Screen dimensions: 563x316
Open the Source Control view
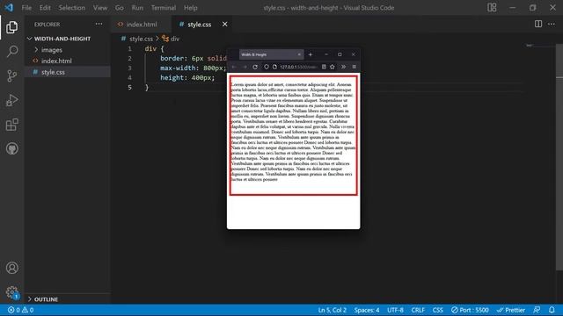(11, 76)
